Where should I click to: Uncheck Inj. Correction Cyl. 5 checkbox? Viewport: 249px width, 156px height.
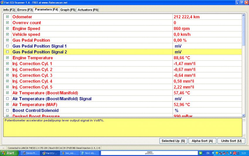7,87
